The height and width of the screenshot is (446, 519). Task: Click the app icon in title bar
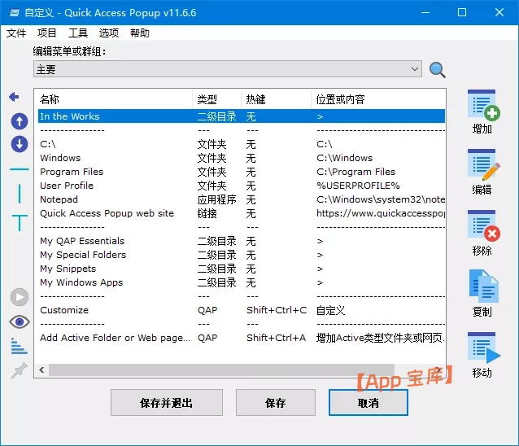pyautogui.click(x=14, y=13)
